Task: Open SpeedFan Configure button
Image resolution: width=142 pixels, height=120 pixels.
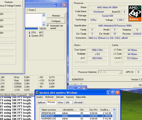Action: coord(56,21)
